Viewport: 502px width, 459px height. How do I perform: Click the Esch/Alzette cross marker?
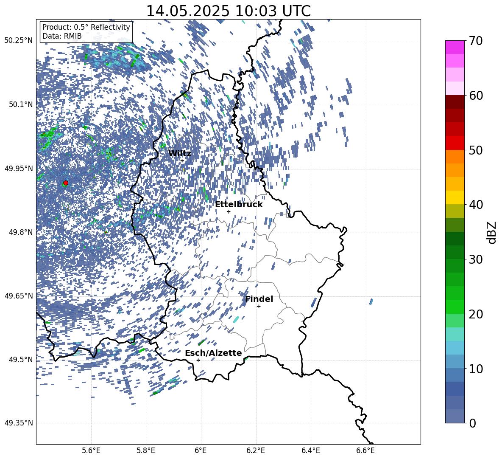[198, 360]
